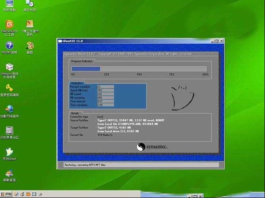Viewport: 265px width, 198px height.
Task: Click the Time elapsed value field
Action: 106,101
